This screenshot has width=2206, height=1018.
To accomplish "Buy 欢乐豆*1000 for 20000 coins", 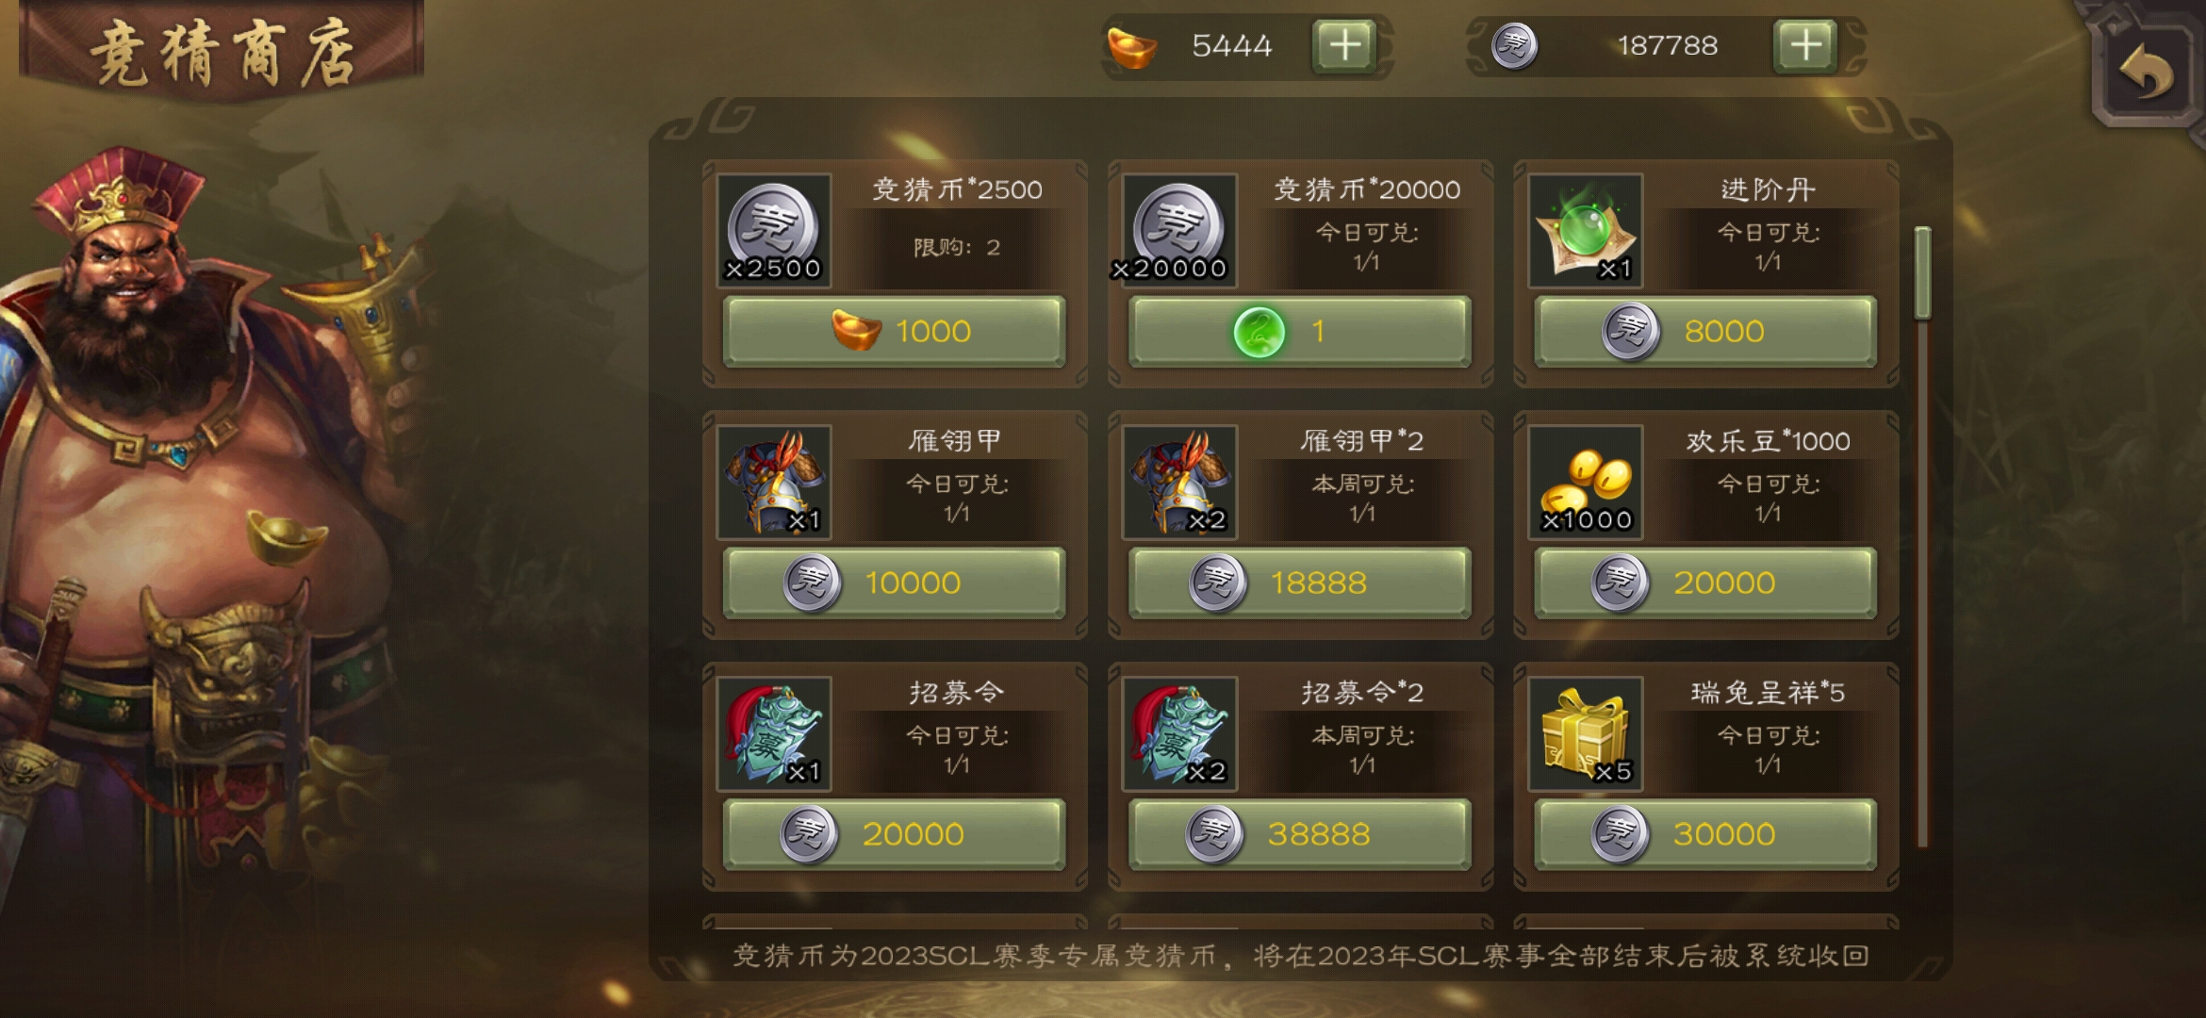I will pos(1705,583).
